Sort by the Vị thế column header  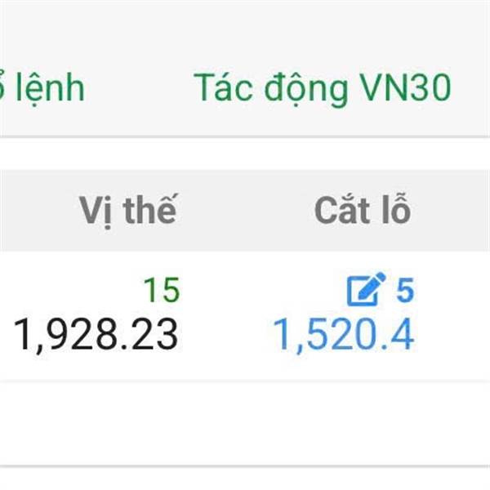128,210
